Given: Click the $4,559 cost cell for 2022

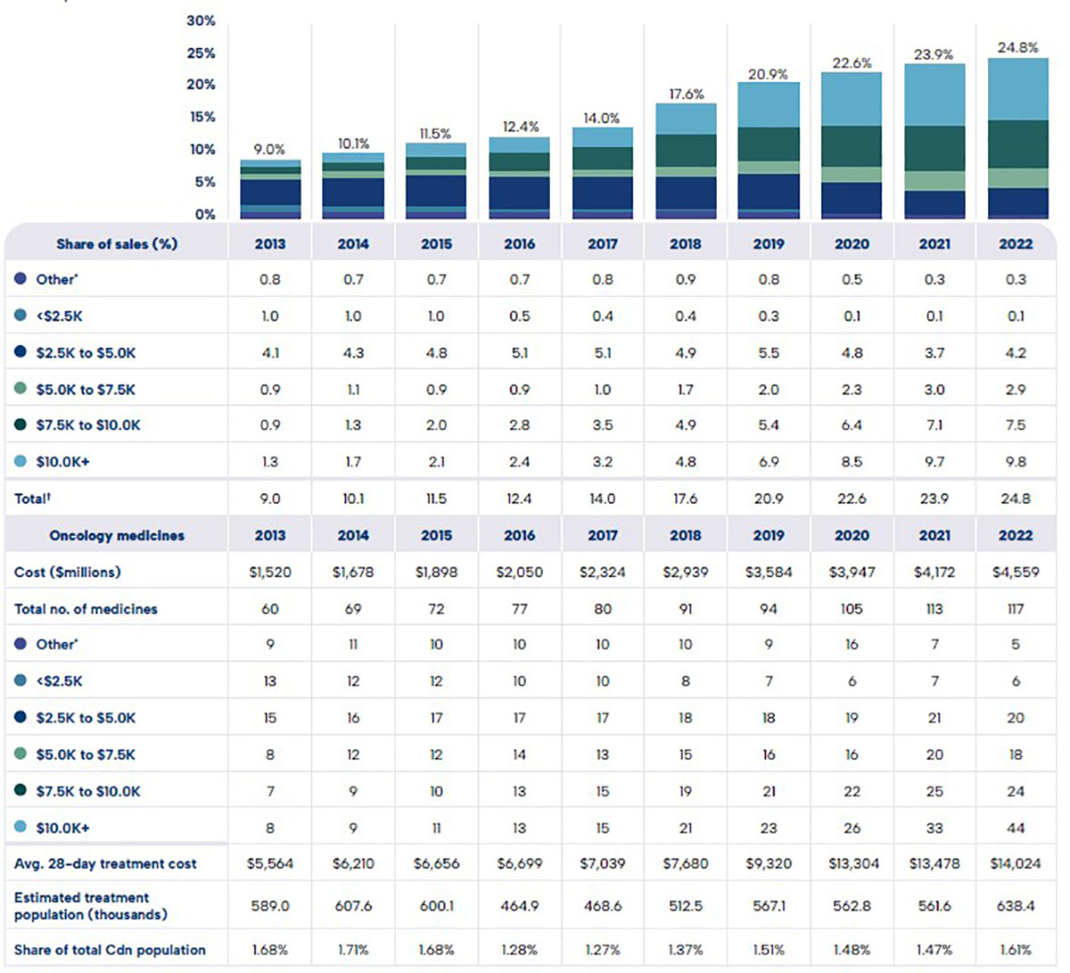Looking at the screenshot, I should 1016,572.
